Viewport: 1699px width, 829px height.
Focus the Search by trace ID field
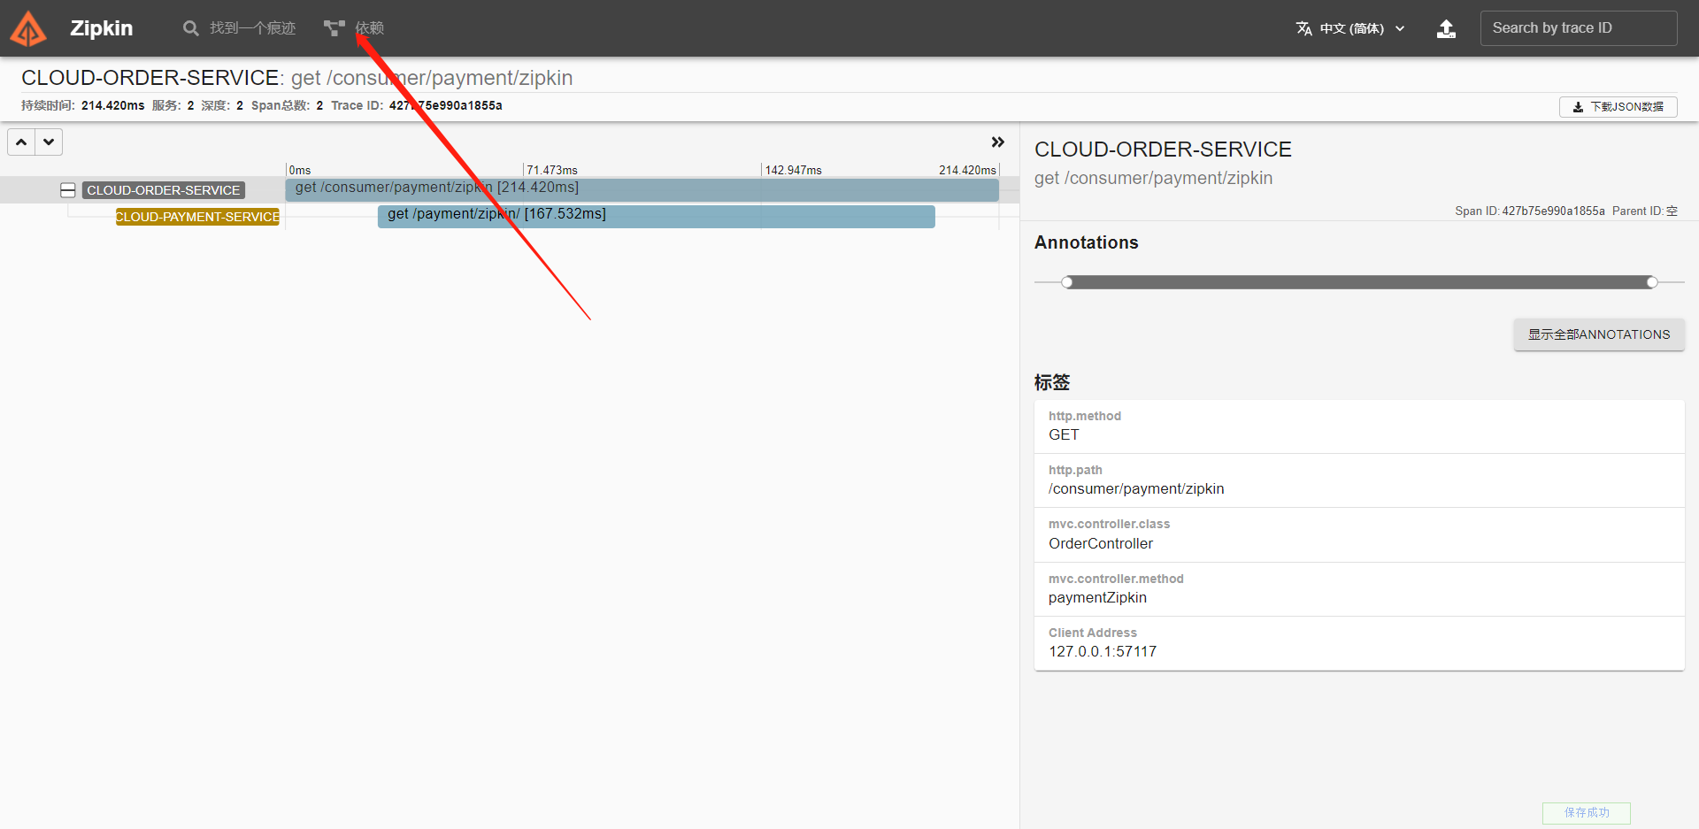(1579, 28)
